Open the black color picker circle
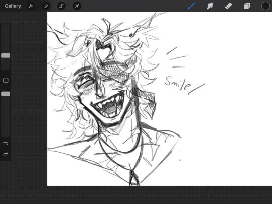 pos(265,6)
